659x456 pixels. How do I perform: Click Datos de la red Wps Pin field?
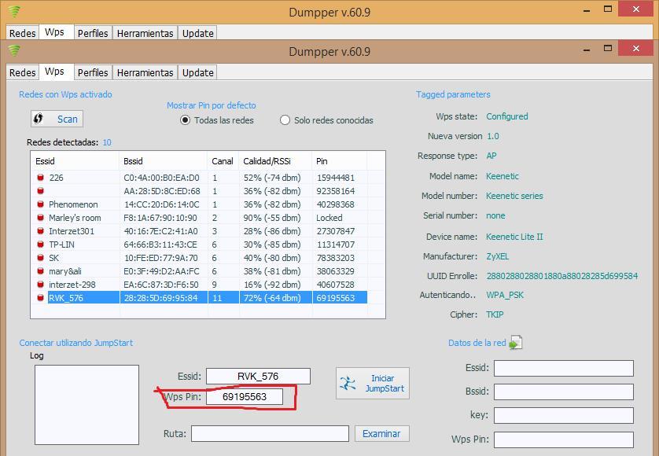564,439
